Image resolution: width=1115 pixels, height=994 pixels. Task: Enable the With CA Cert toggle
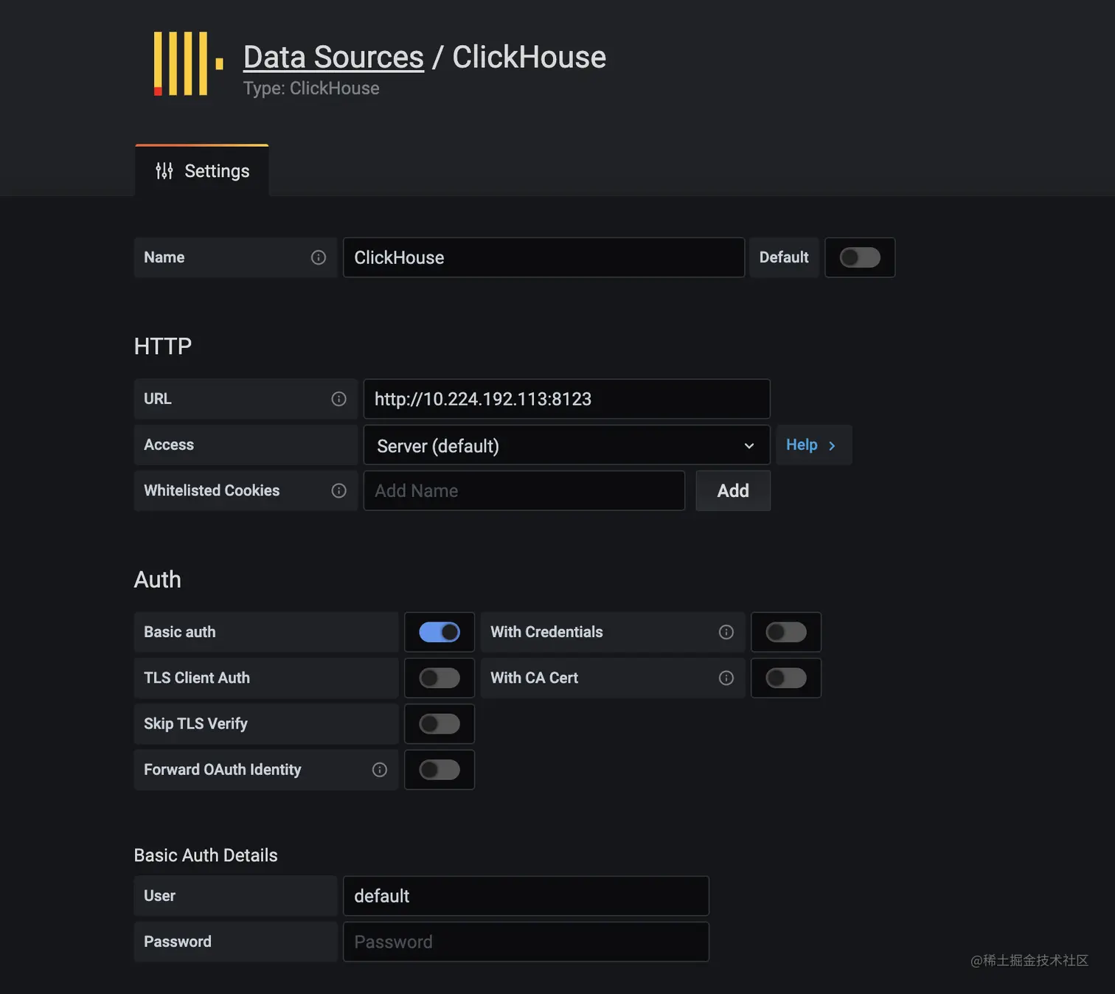[x=786, y=678]
